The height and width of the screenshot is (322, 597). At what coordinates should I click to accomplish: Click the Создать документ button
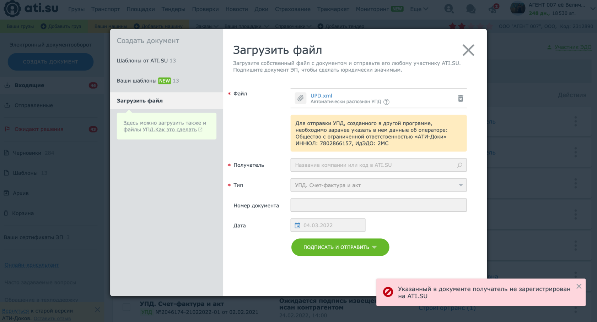pyautogui.click(x=50, y=62)
